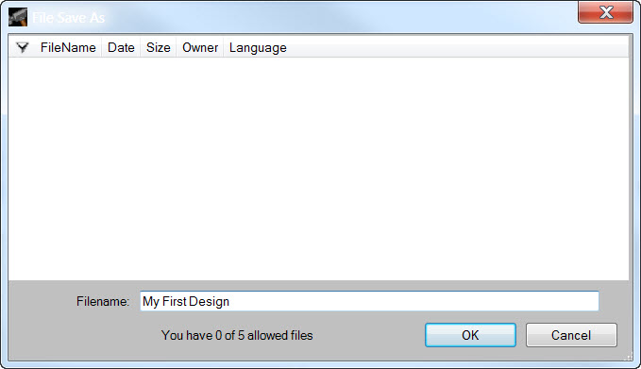Close the File Save As dialog

(605, 12)
